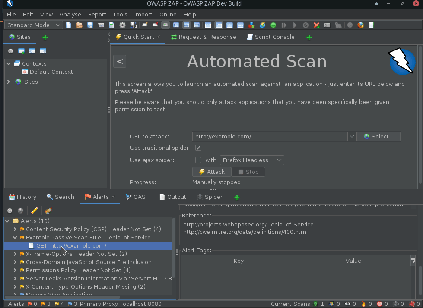423x308 pixels.
Task: Click the Export Context icon in Sites panel
Action: click(x=43, y=51)
